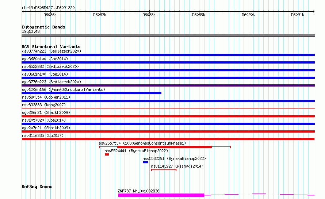Open the nsv1057820 (Coe2014) label

[x=44, y=120]
